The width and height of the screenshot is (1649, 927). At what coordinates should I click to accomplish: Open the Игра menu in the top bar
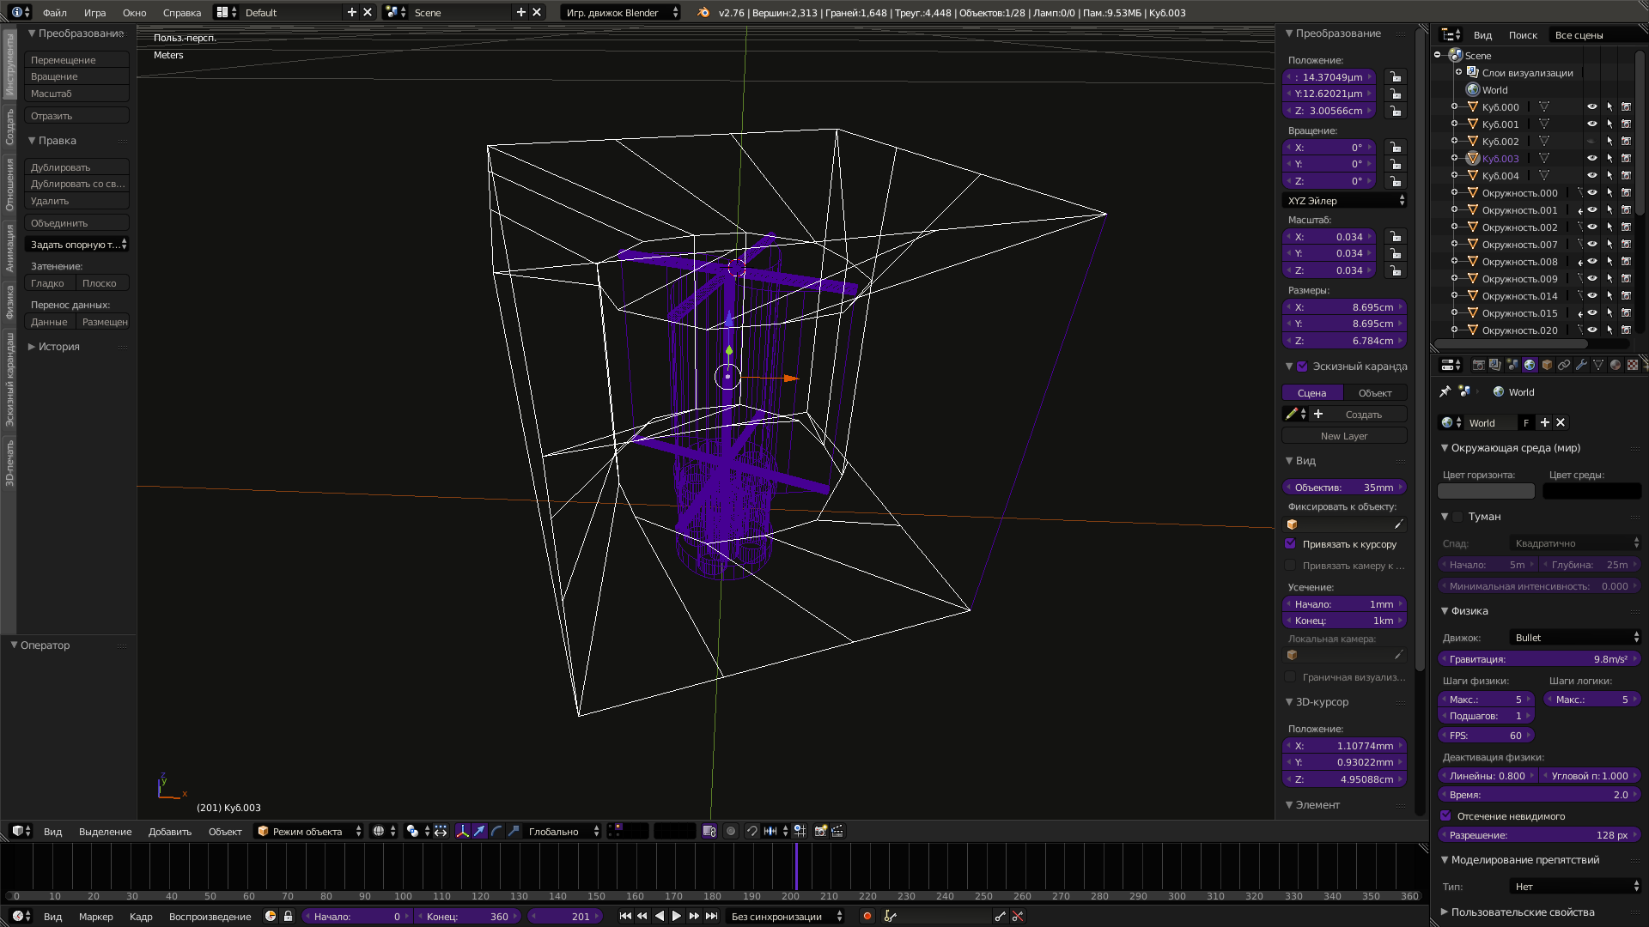tap(94, 13)
